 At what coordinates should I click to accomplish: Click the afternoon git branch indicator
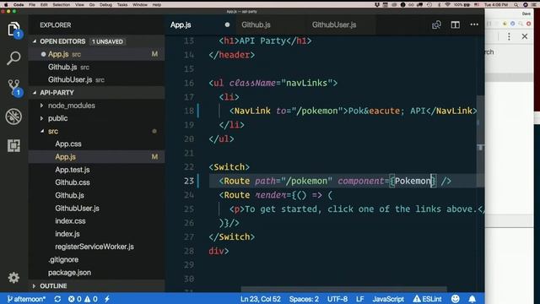pyautogui.click(x=26, y=299)
